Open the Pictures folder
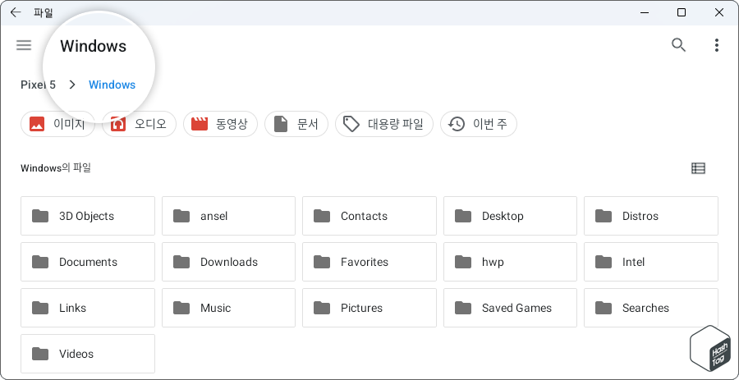This screenshot has width=739, height=380. pos(369,308)
